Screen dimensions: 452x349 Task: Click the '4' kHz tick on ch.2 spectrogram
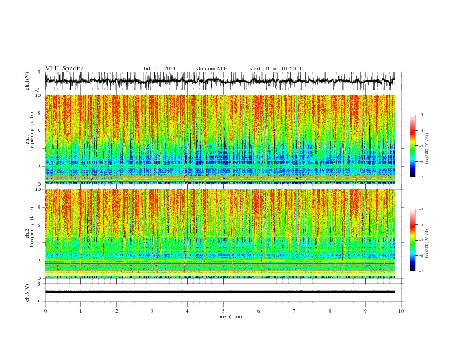41,243
